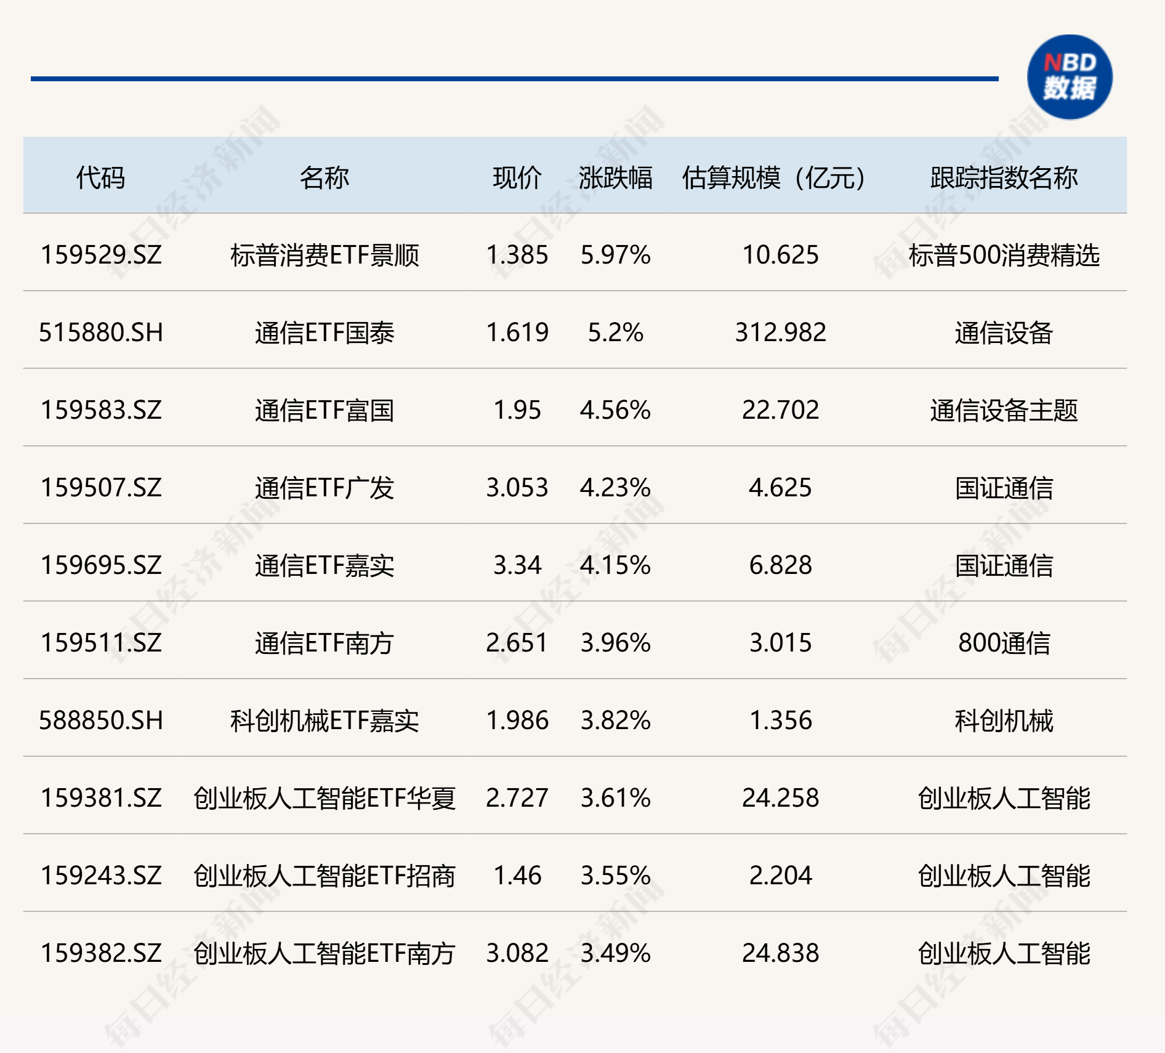Select the name 通信ETF嘉实
The image size is (1165, 1053).
325,565
